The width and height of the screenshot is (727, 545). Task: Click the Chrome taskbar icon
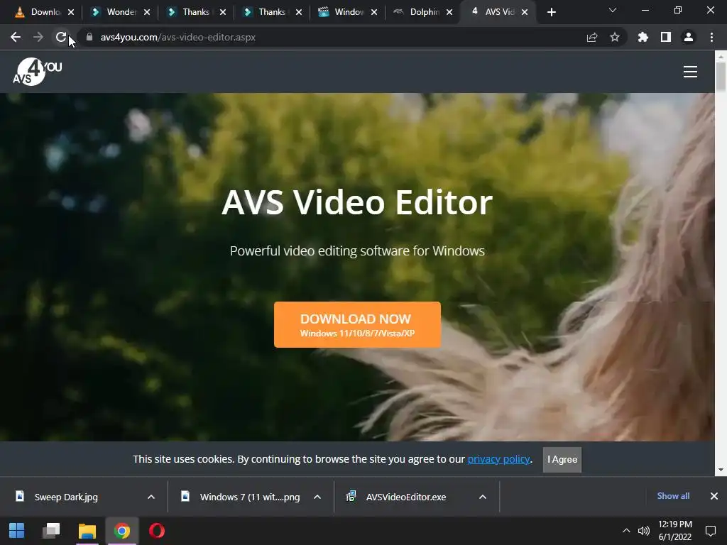122,531
